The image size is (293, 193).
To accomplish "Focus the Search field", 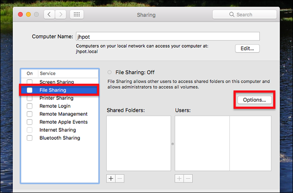I will [x=244, y=14].
